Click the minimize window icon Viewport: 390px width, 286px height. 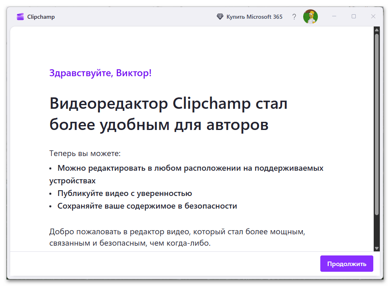(333, 16)
